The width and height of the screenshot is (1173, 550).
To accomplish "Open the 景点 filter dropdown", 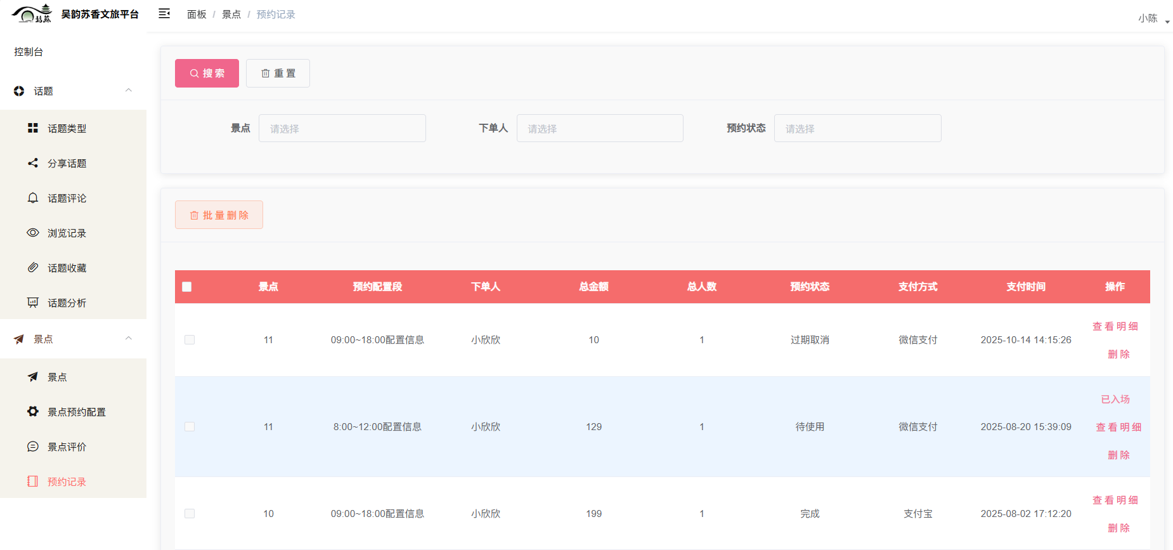I will tap(342, 128).
